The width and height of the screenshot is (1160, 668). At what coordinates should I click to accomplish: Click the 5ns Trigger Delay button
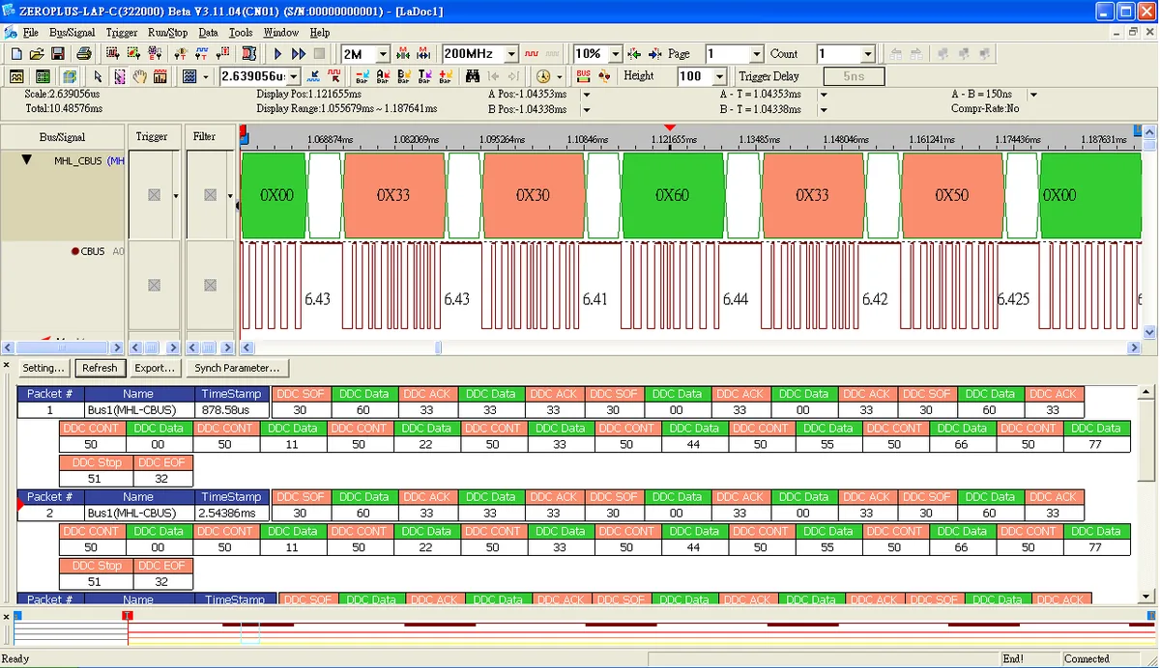(855, 75)
